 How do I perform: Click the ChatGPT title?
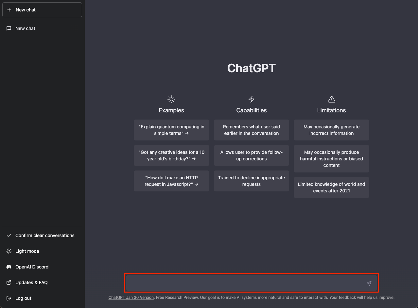pyautogui.click(x=252, y=68)
